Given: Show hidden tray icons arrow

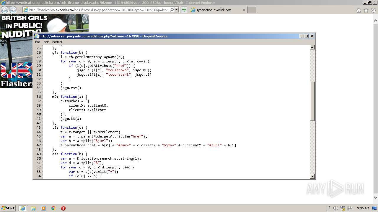Looking at the screenshot, I should tap(329, 208).
